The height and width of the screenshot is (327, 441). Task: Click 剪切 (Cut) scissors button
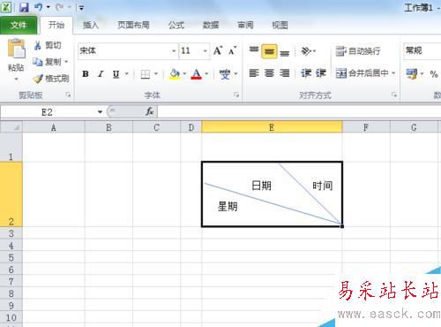[48, 45]
